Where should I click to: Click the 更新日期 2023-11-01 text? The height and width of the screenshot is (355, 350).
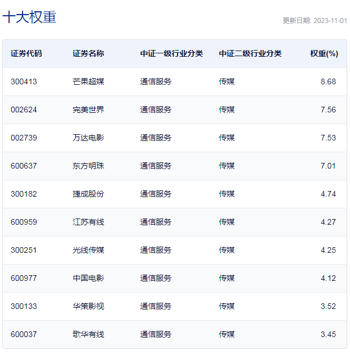click(x=315, y=20)
